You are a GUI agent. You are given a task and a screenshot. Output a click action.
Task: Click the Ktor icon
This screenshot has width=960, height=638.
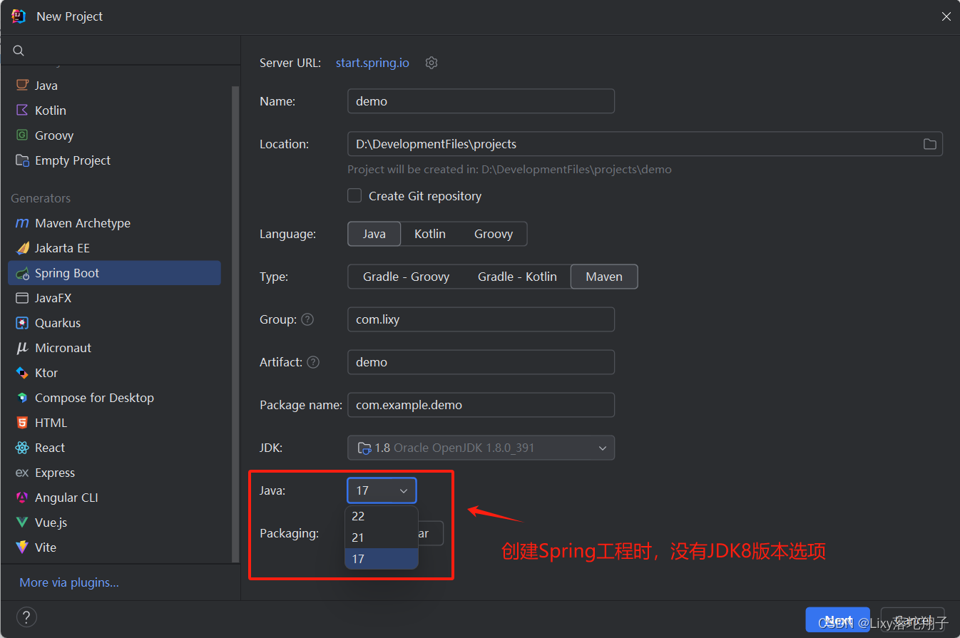(x=22, y=373)
